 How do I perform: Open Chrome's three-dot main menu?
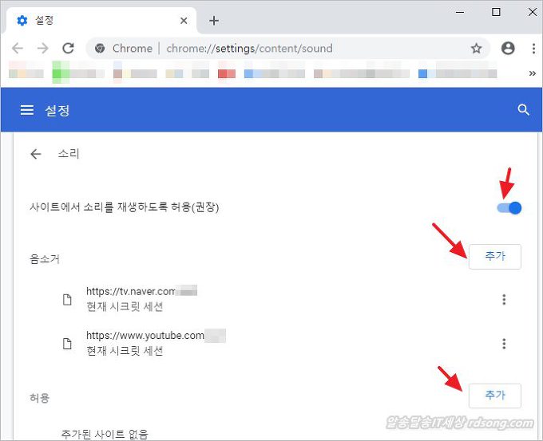pos(533,49)
